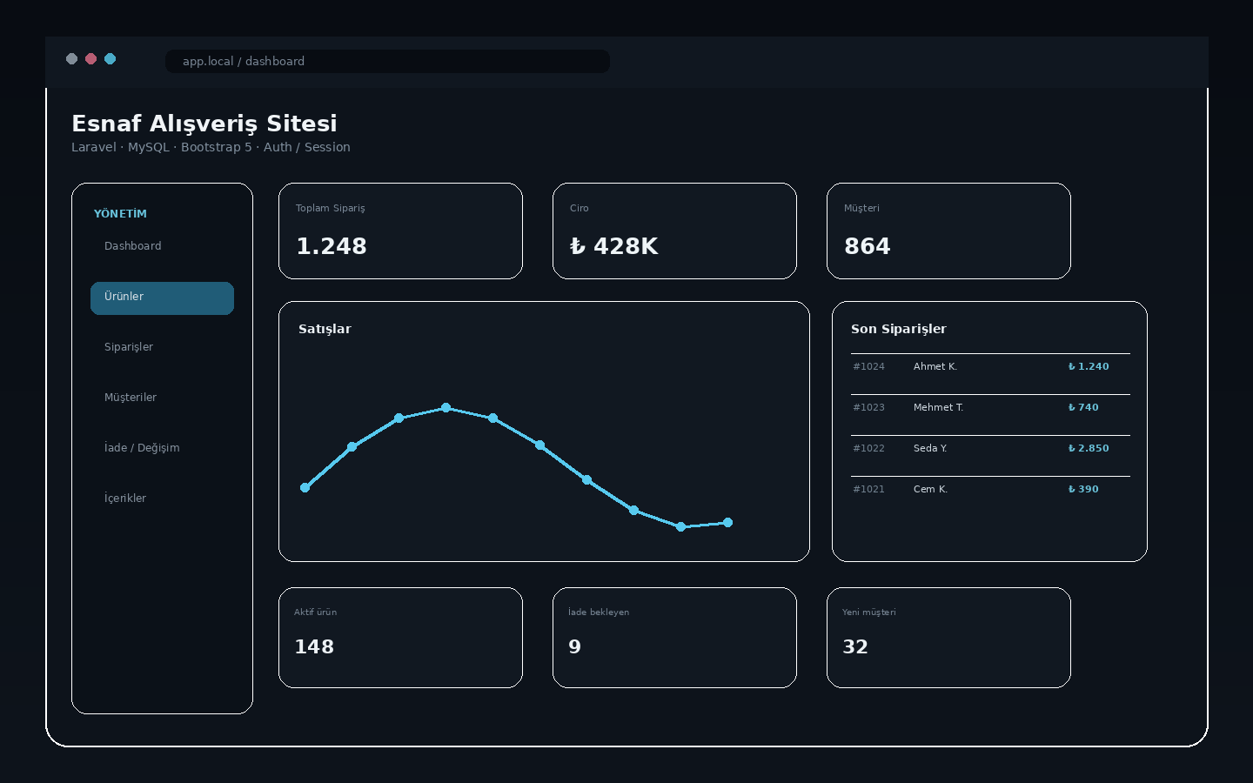This screenshot has width=1253, height=783.
Task: Open the Müşteri 864 stat card
Action: tap(948, 231)
